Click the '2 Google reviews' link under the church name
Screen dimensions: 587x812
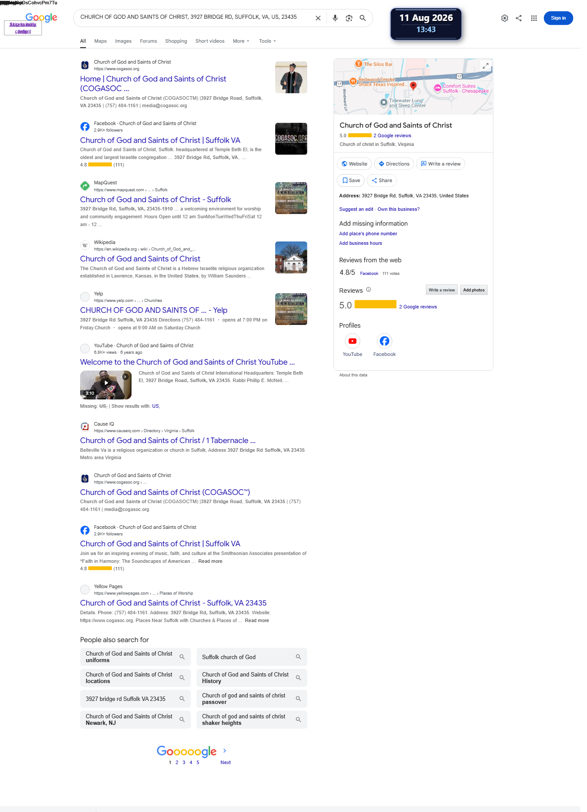[392, 135]
